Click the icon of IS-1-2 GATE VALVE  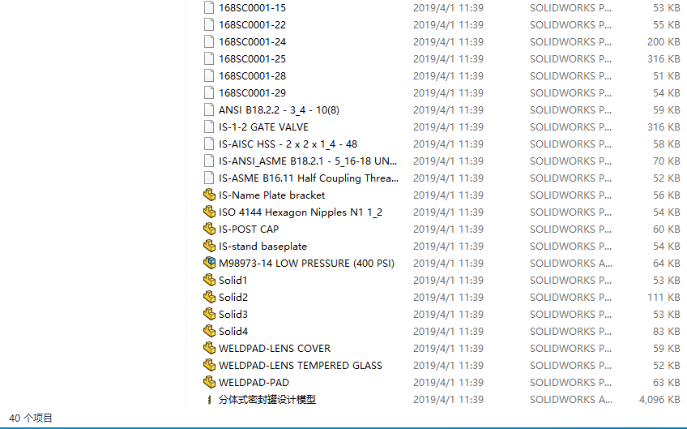point(209,127)
